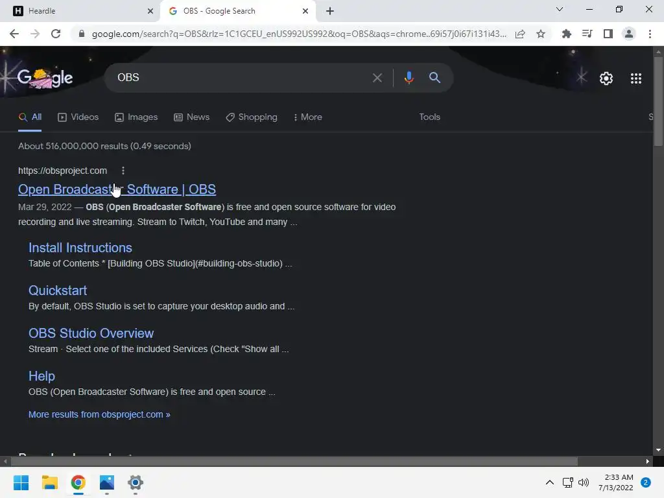Open the Quickstart sitelink

coord(58,290)
